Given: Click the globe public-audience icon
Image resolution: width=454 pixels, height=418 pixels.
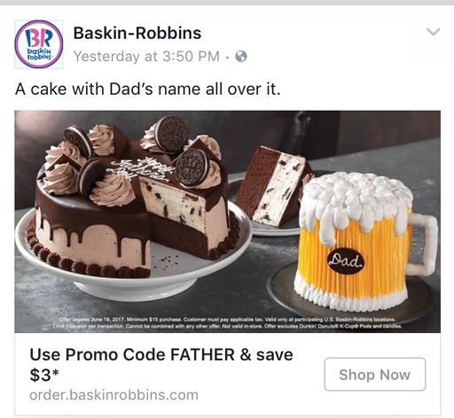Looking at the screenshot, I should coord(241,56).
